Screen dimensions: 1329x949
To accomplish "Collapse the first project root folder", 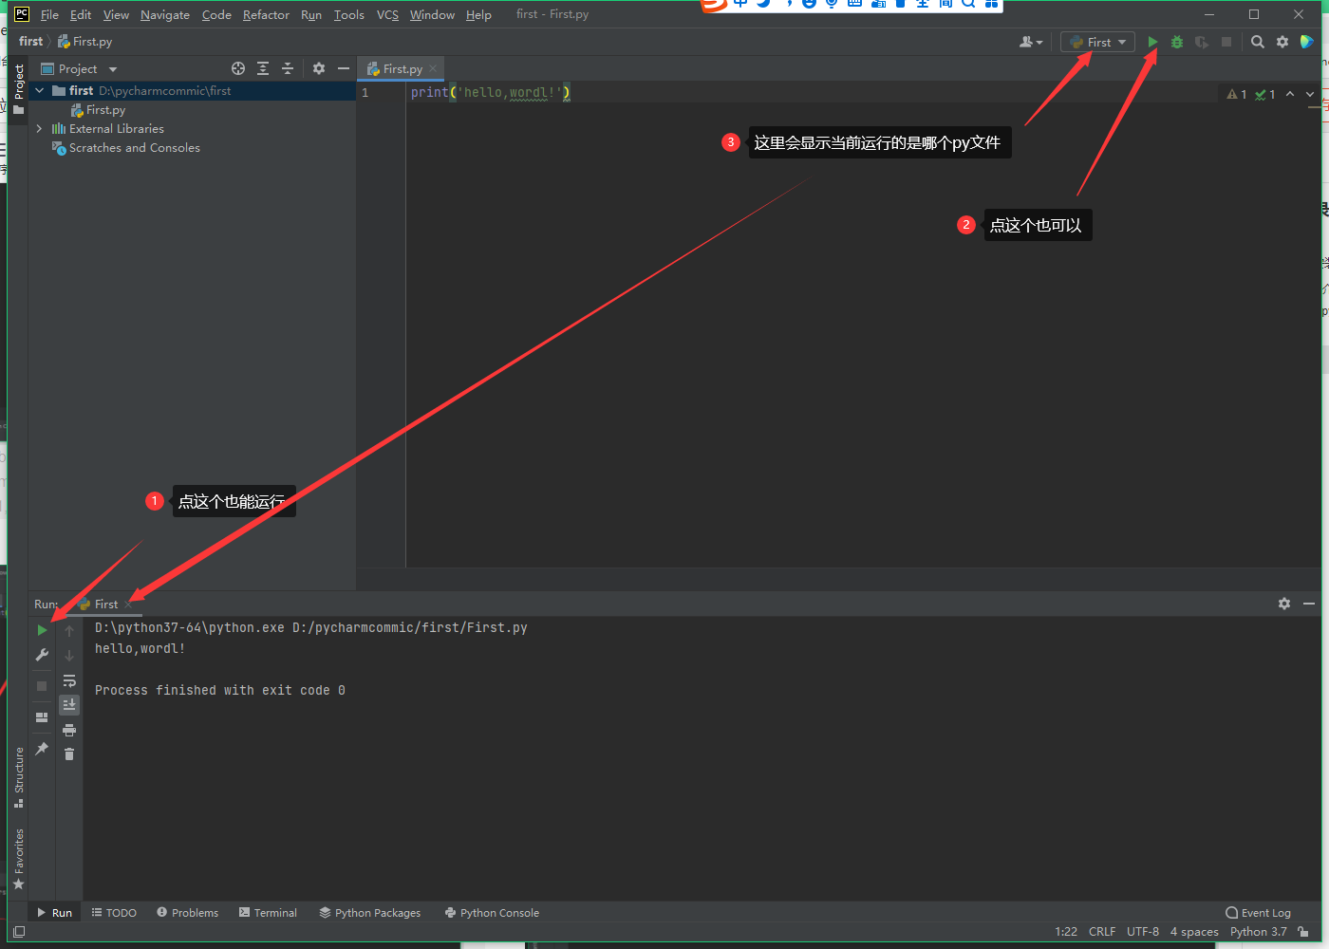I will (39, 91).
